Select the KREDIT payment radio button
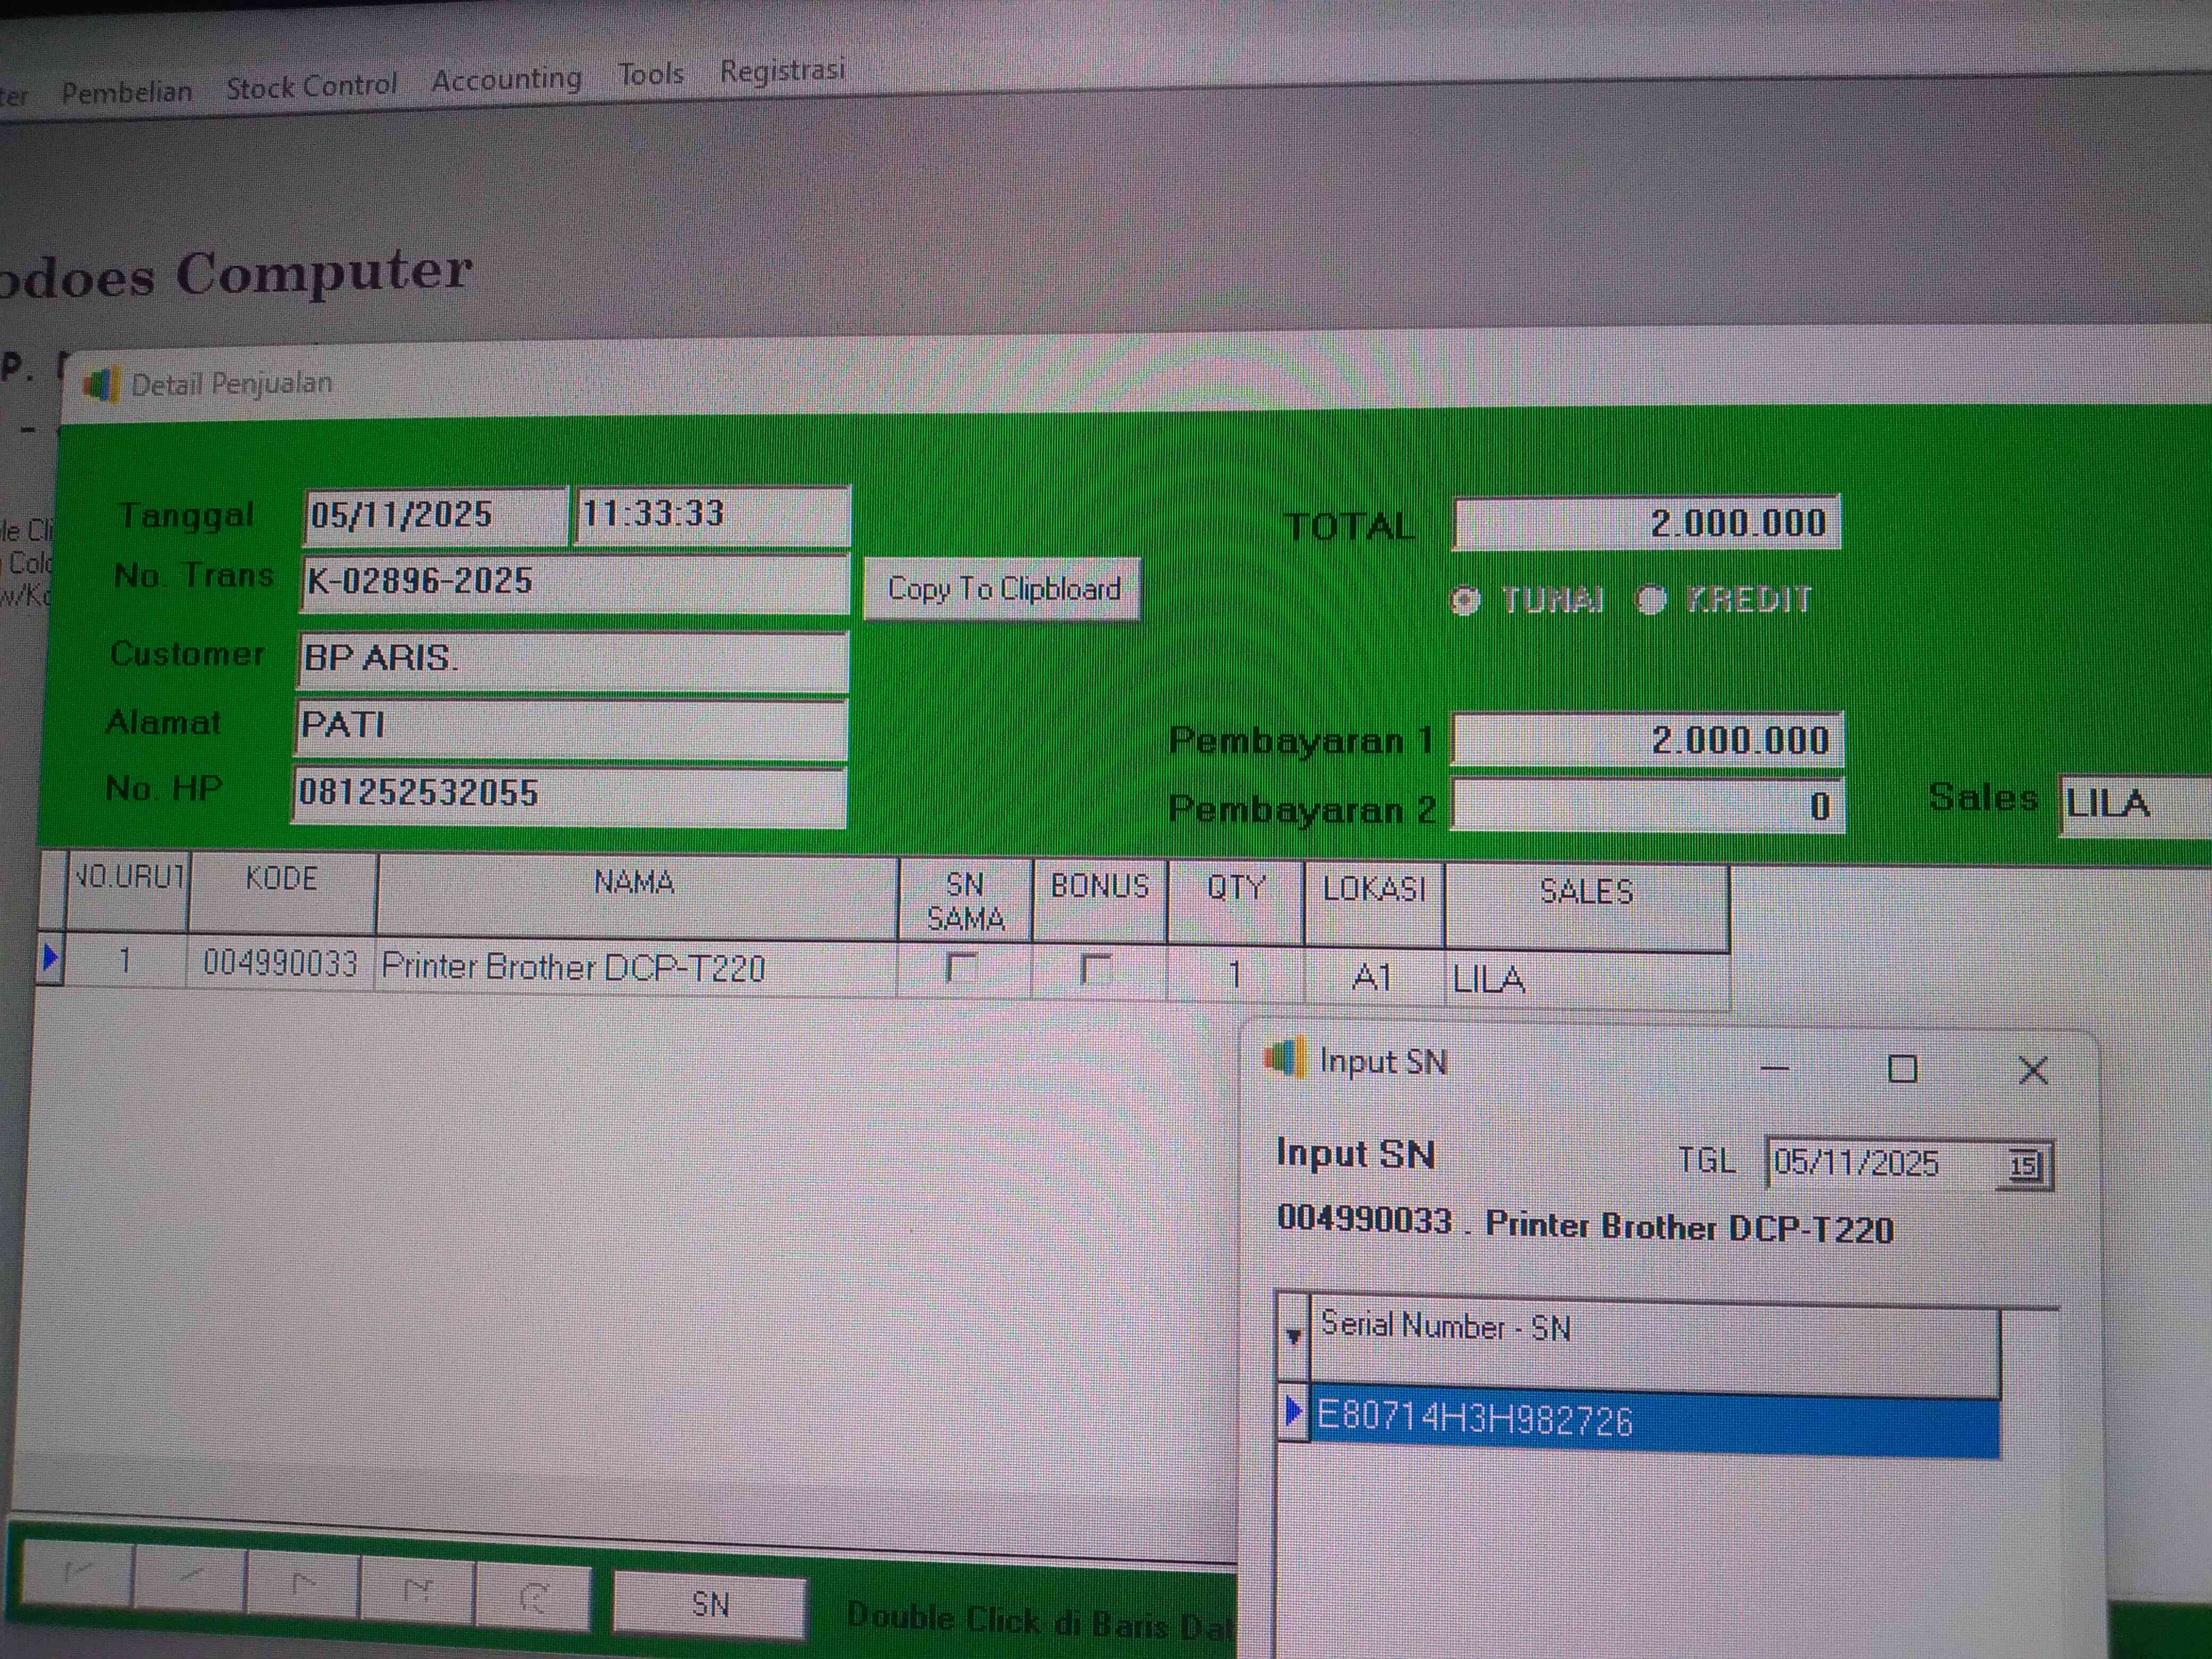Image resolution: width=2212 pixels, height=1659 pixels. point(1651,600)
